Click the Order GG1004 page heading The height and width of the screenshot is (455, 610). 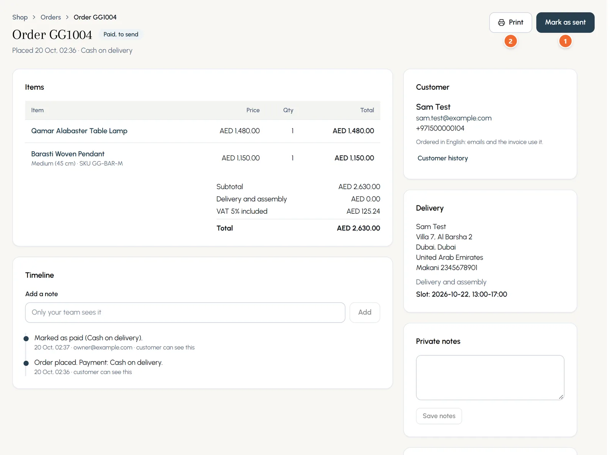[52, 35]
